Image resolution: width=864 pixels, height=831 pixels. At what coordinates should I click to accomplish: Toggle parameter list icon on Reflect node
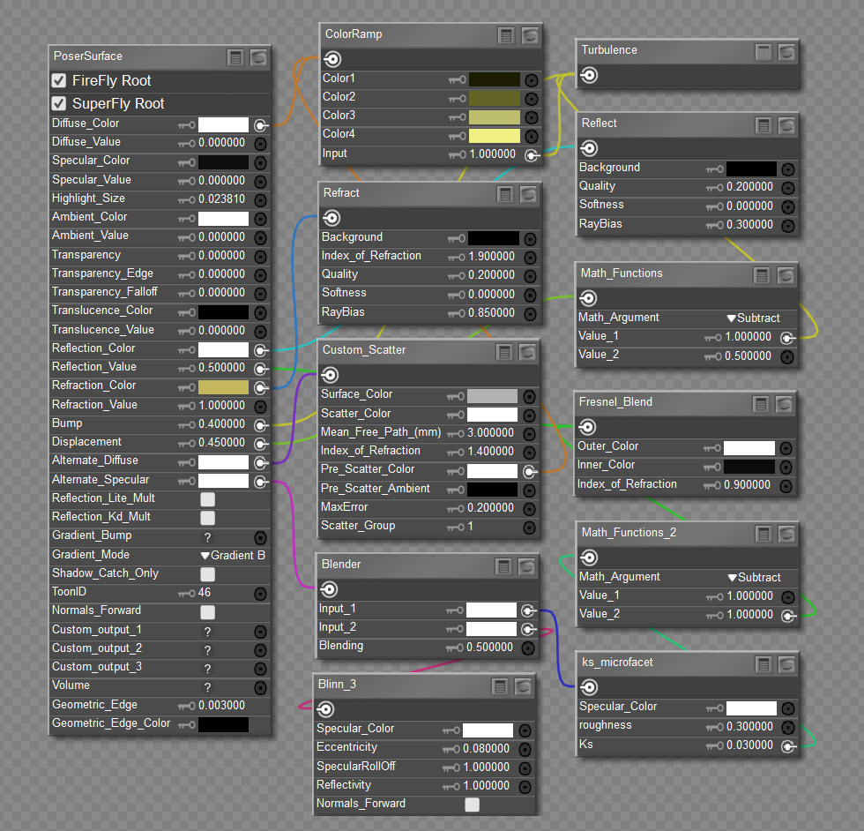(763, 126)
